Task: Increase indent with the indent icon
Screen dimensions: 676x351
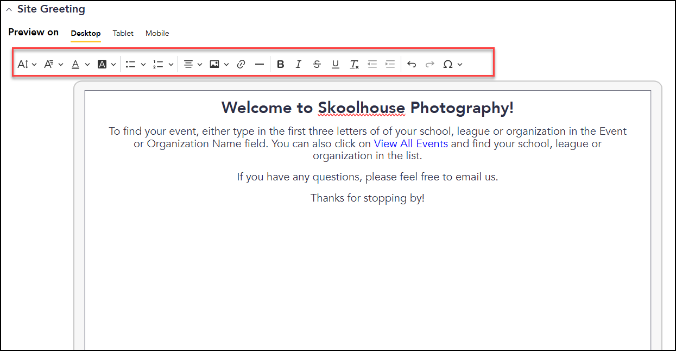Action: pyautogui.click(x=390, y=64)
